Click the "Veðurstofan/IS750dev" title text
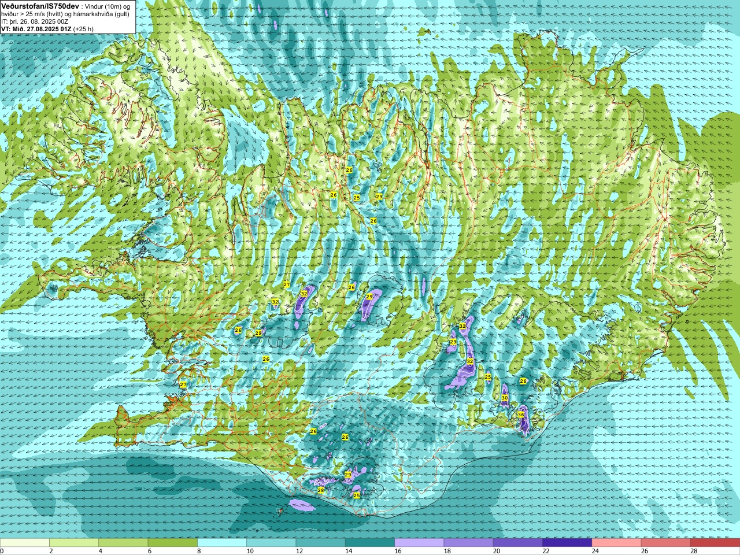Screen dimensions: 740x555 [x=40, y=5]
